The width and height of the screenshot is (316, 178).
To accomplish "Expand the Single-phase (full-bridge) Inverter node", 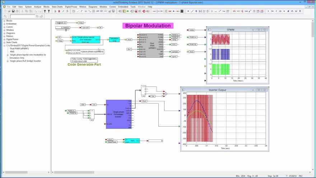I will 8,61.
